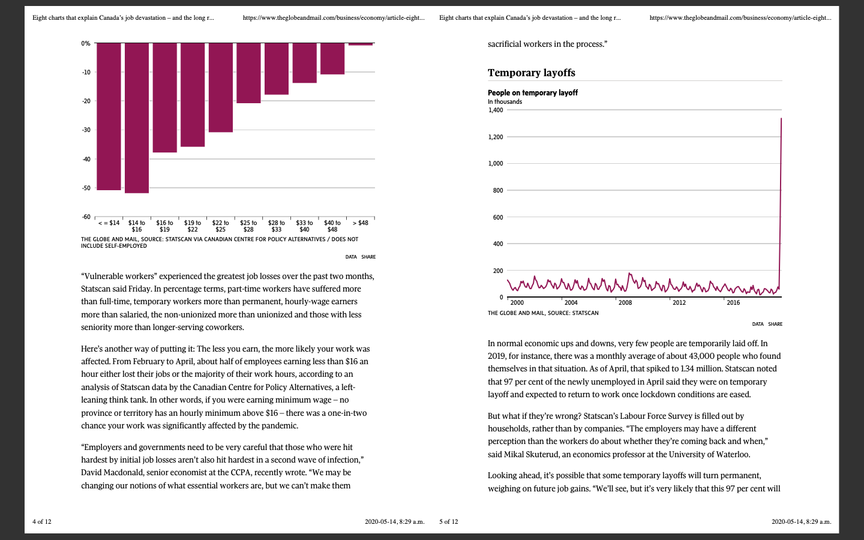Click paragraph starting 'Here's another way of putting it'
864x540 pixels.
(x=225, y=387)
